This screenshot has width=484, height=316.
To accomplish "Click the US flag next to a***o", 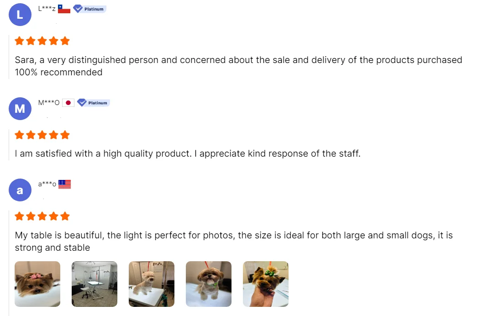I will 65,184.
